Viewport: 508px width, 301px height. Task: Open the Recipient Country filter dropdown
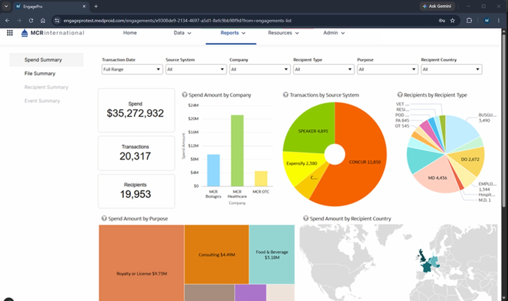(452, 69)
